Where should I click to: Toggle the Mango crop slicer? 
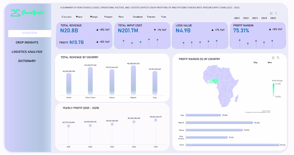tap(94, 17)
